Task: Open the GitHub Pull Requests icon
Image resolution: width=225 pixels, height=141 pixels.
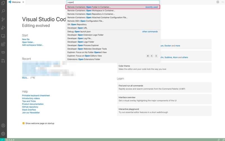Action: [3, 61]
